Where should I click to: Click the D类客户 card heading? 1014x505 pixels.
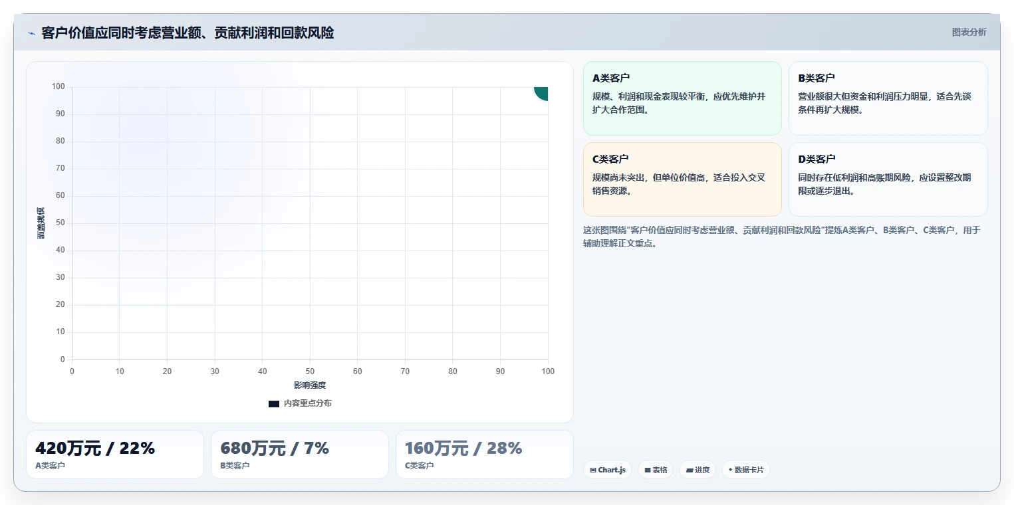(x=817, y=159)
